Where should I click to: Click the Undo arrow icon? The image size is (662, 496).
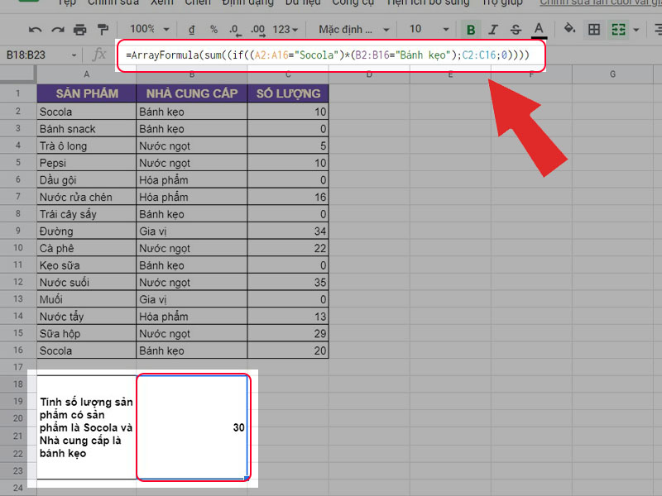pos(35,30)
